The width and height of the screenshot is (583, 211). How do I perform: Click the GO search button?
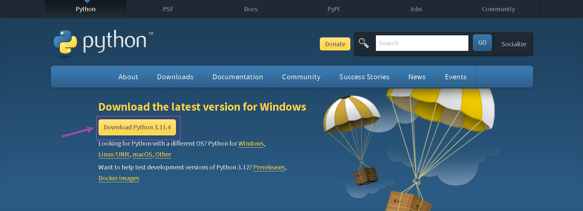(482, 43)
